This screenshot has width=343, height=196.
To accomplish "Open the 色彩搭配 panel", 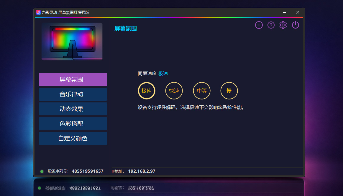I will [x=73, y=123].
